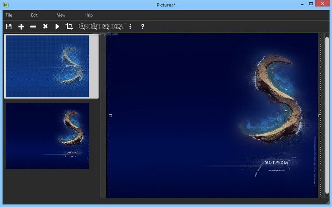Click the right crop selection handle
The width and height of the screenshot is (332, 207).
320,116
